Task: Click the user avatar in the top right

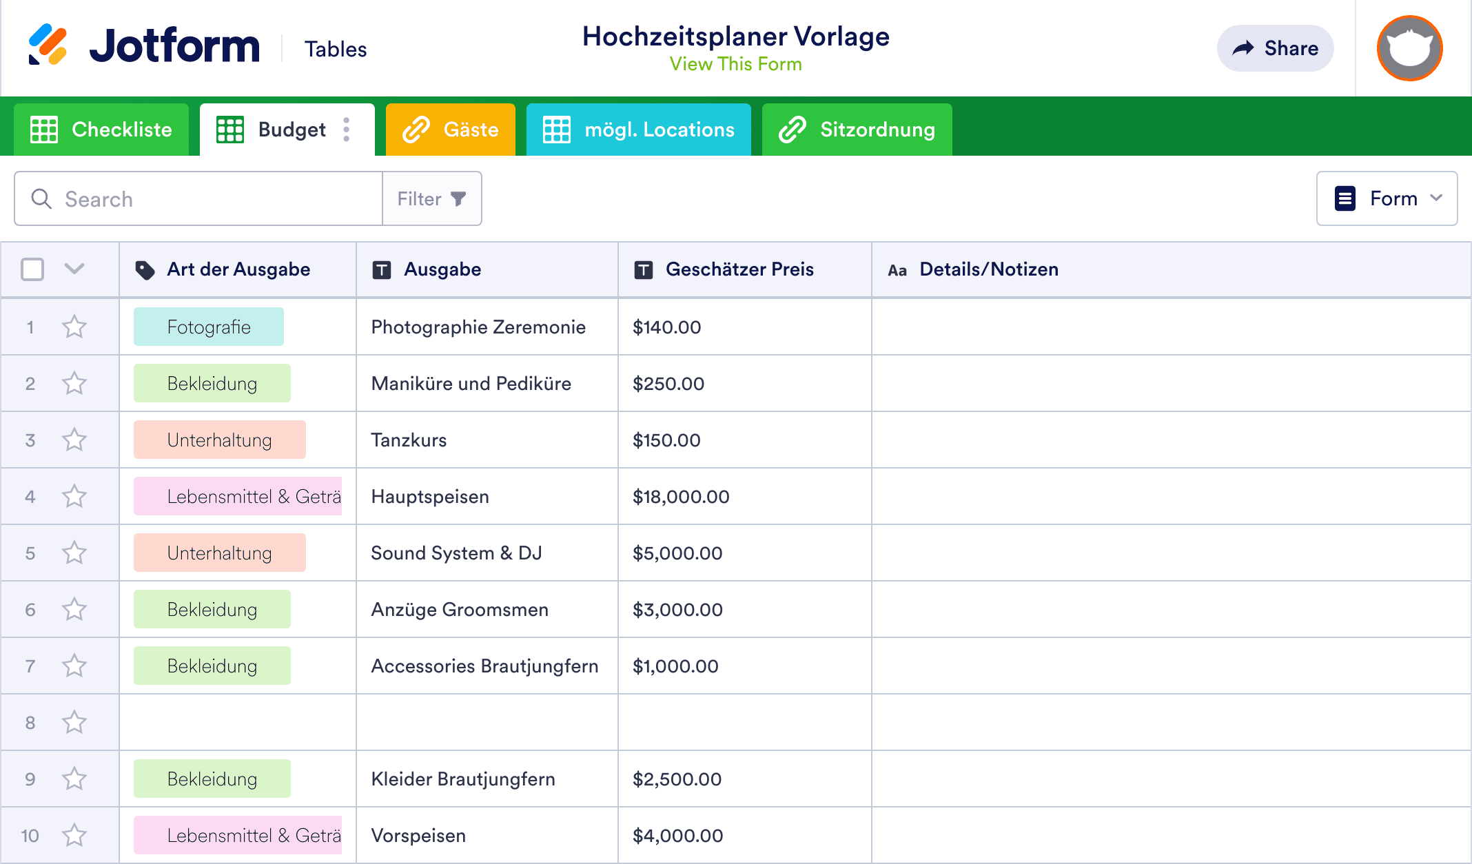Action: tap(1409, 48)
